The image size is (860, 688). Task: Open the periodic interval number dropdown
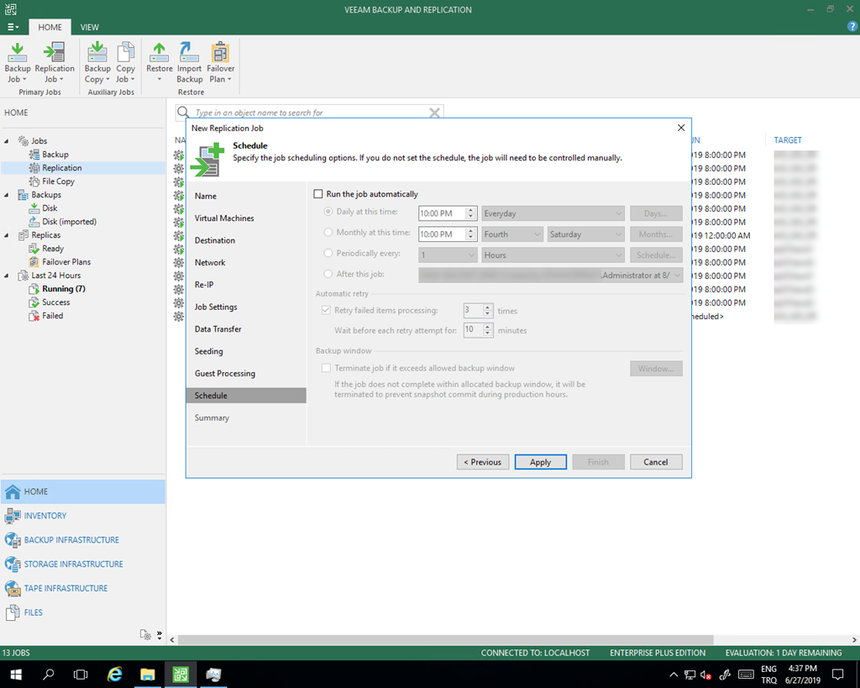[448, 255]
